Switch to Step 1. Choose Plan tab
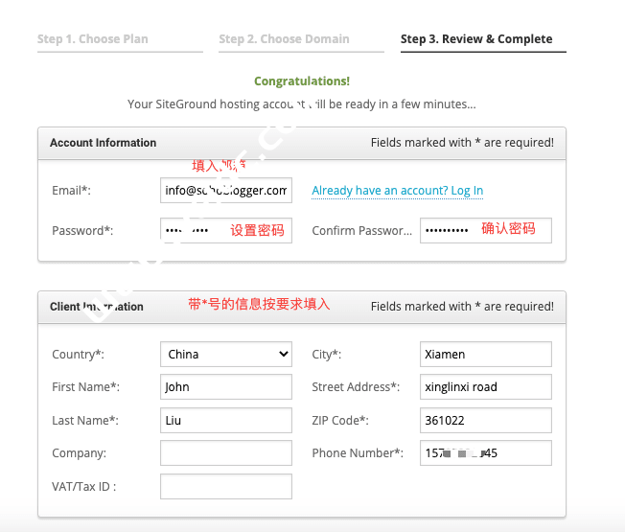The width and height of the screenshot is (625, 532). coord(93,39)
